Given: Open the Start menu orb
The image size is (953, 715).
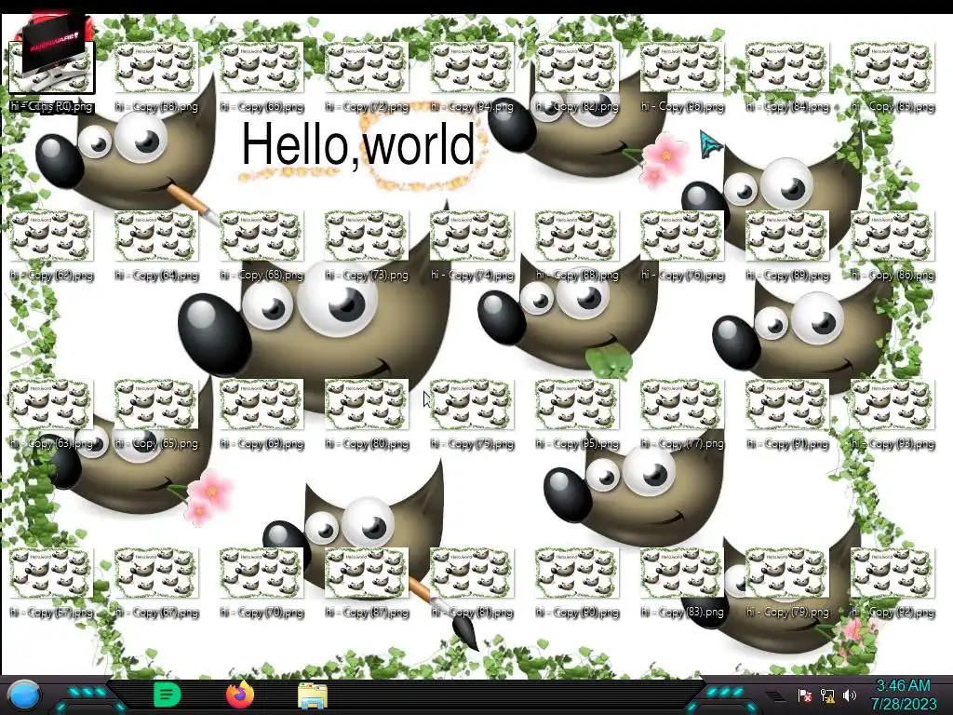Looking at the screenshot, I should [24, 695].
